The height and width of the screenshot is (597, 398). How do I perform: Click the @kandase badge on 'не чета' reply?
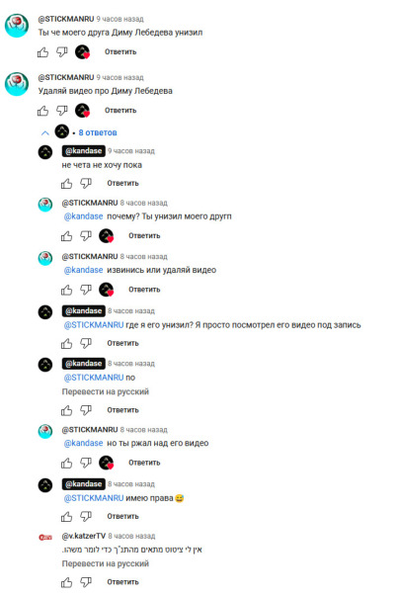[x=84, y=151]
